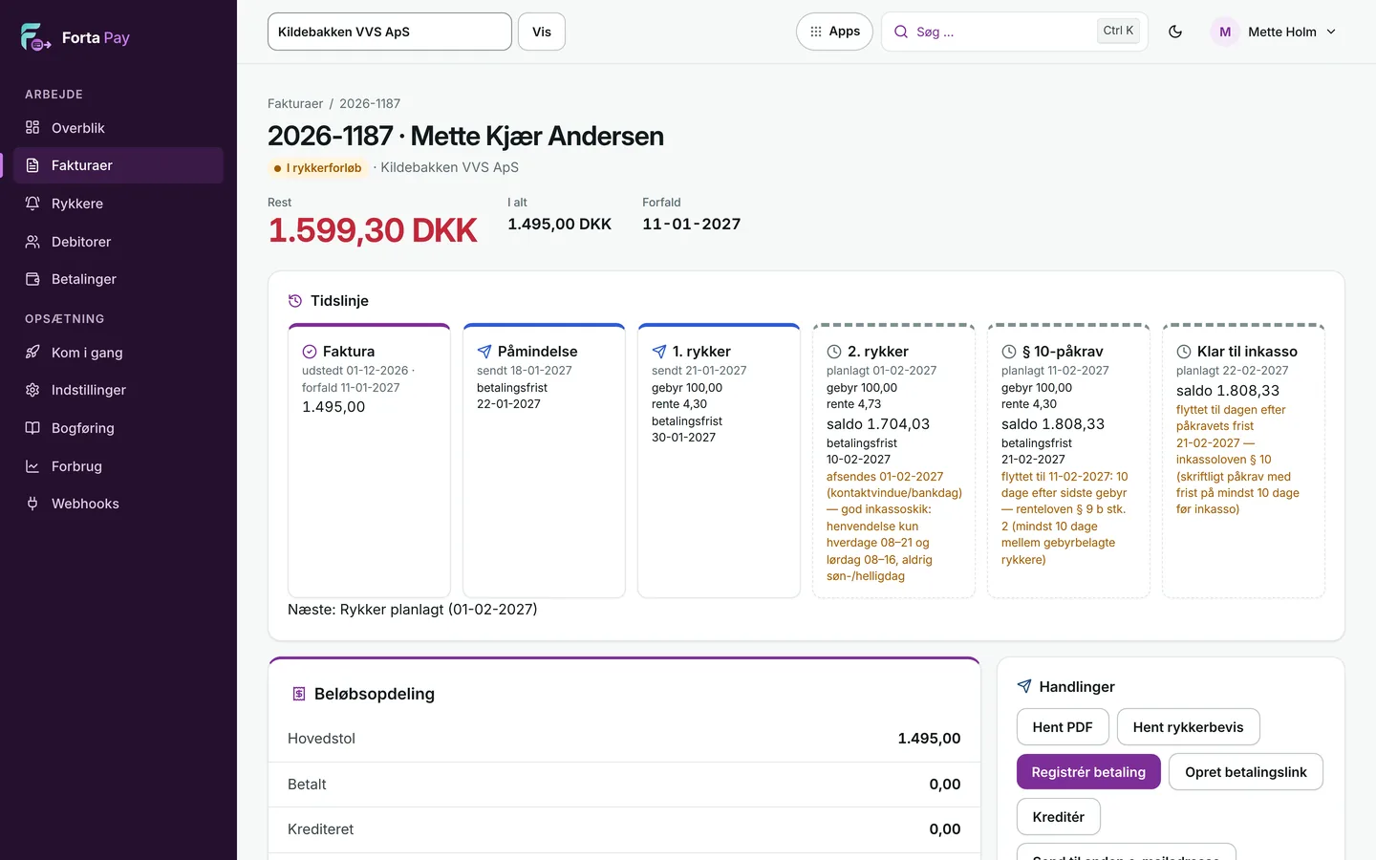The width and height of the screenshot is (1376, 860).
Task: Click the company field Kildebakken VVS ApS
Action: coord(390,32)
